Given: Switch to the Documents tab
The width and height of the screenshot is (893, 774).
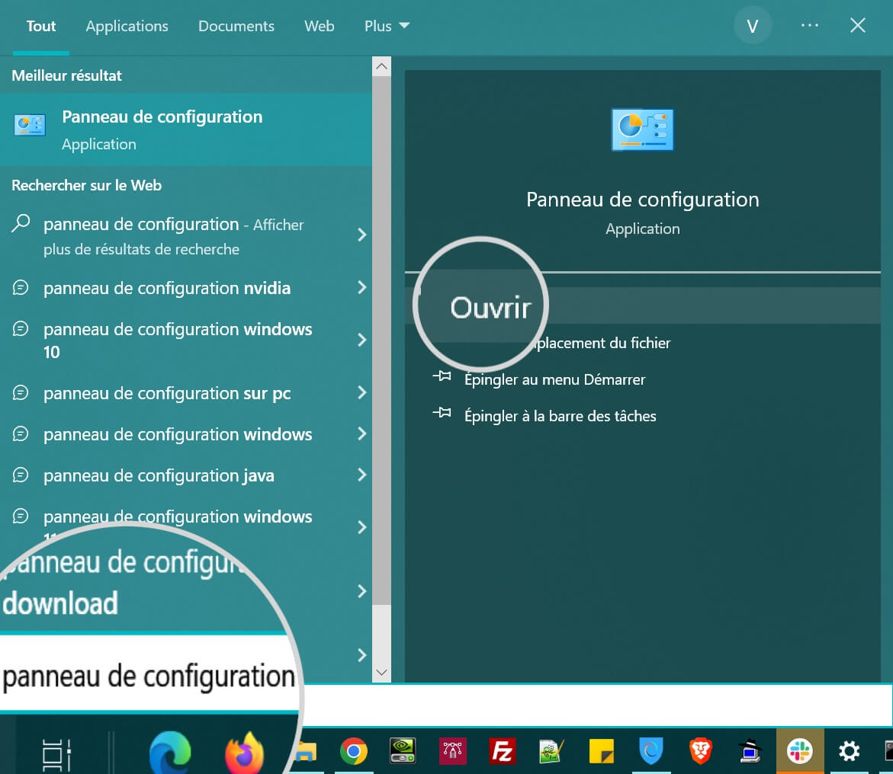Looking at the screenshot, I should [236, 26].
